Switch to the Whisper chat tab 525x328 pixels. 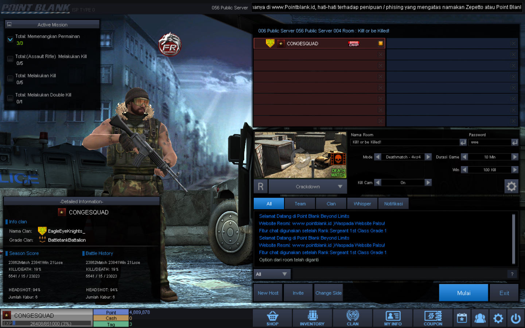[x=362, y=203]
